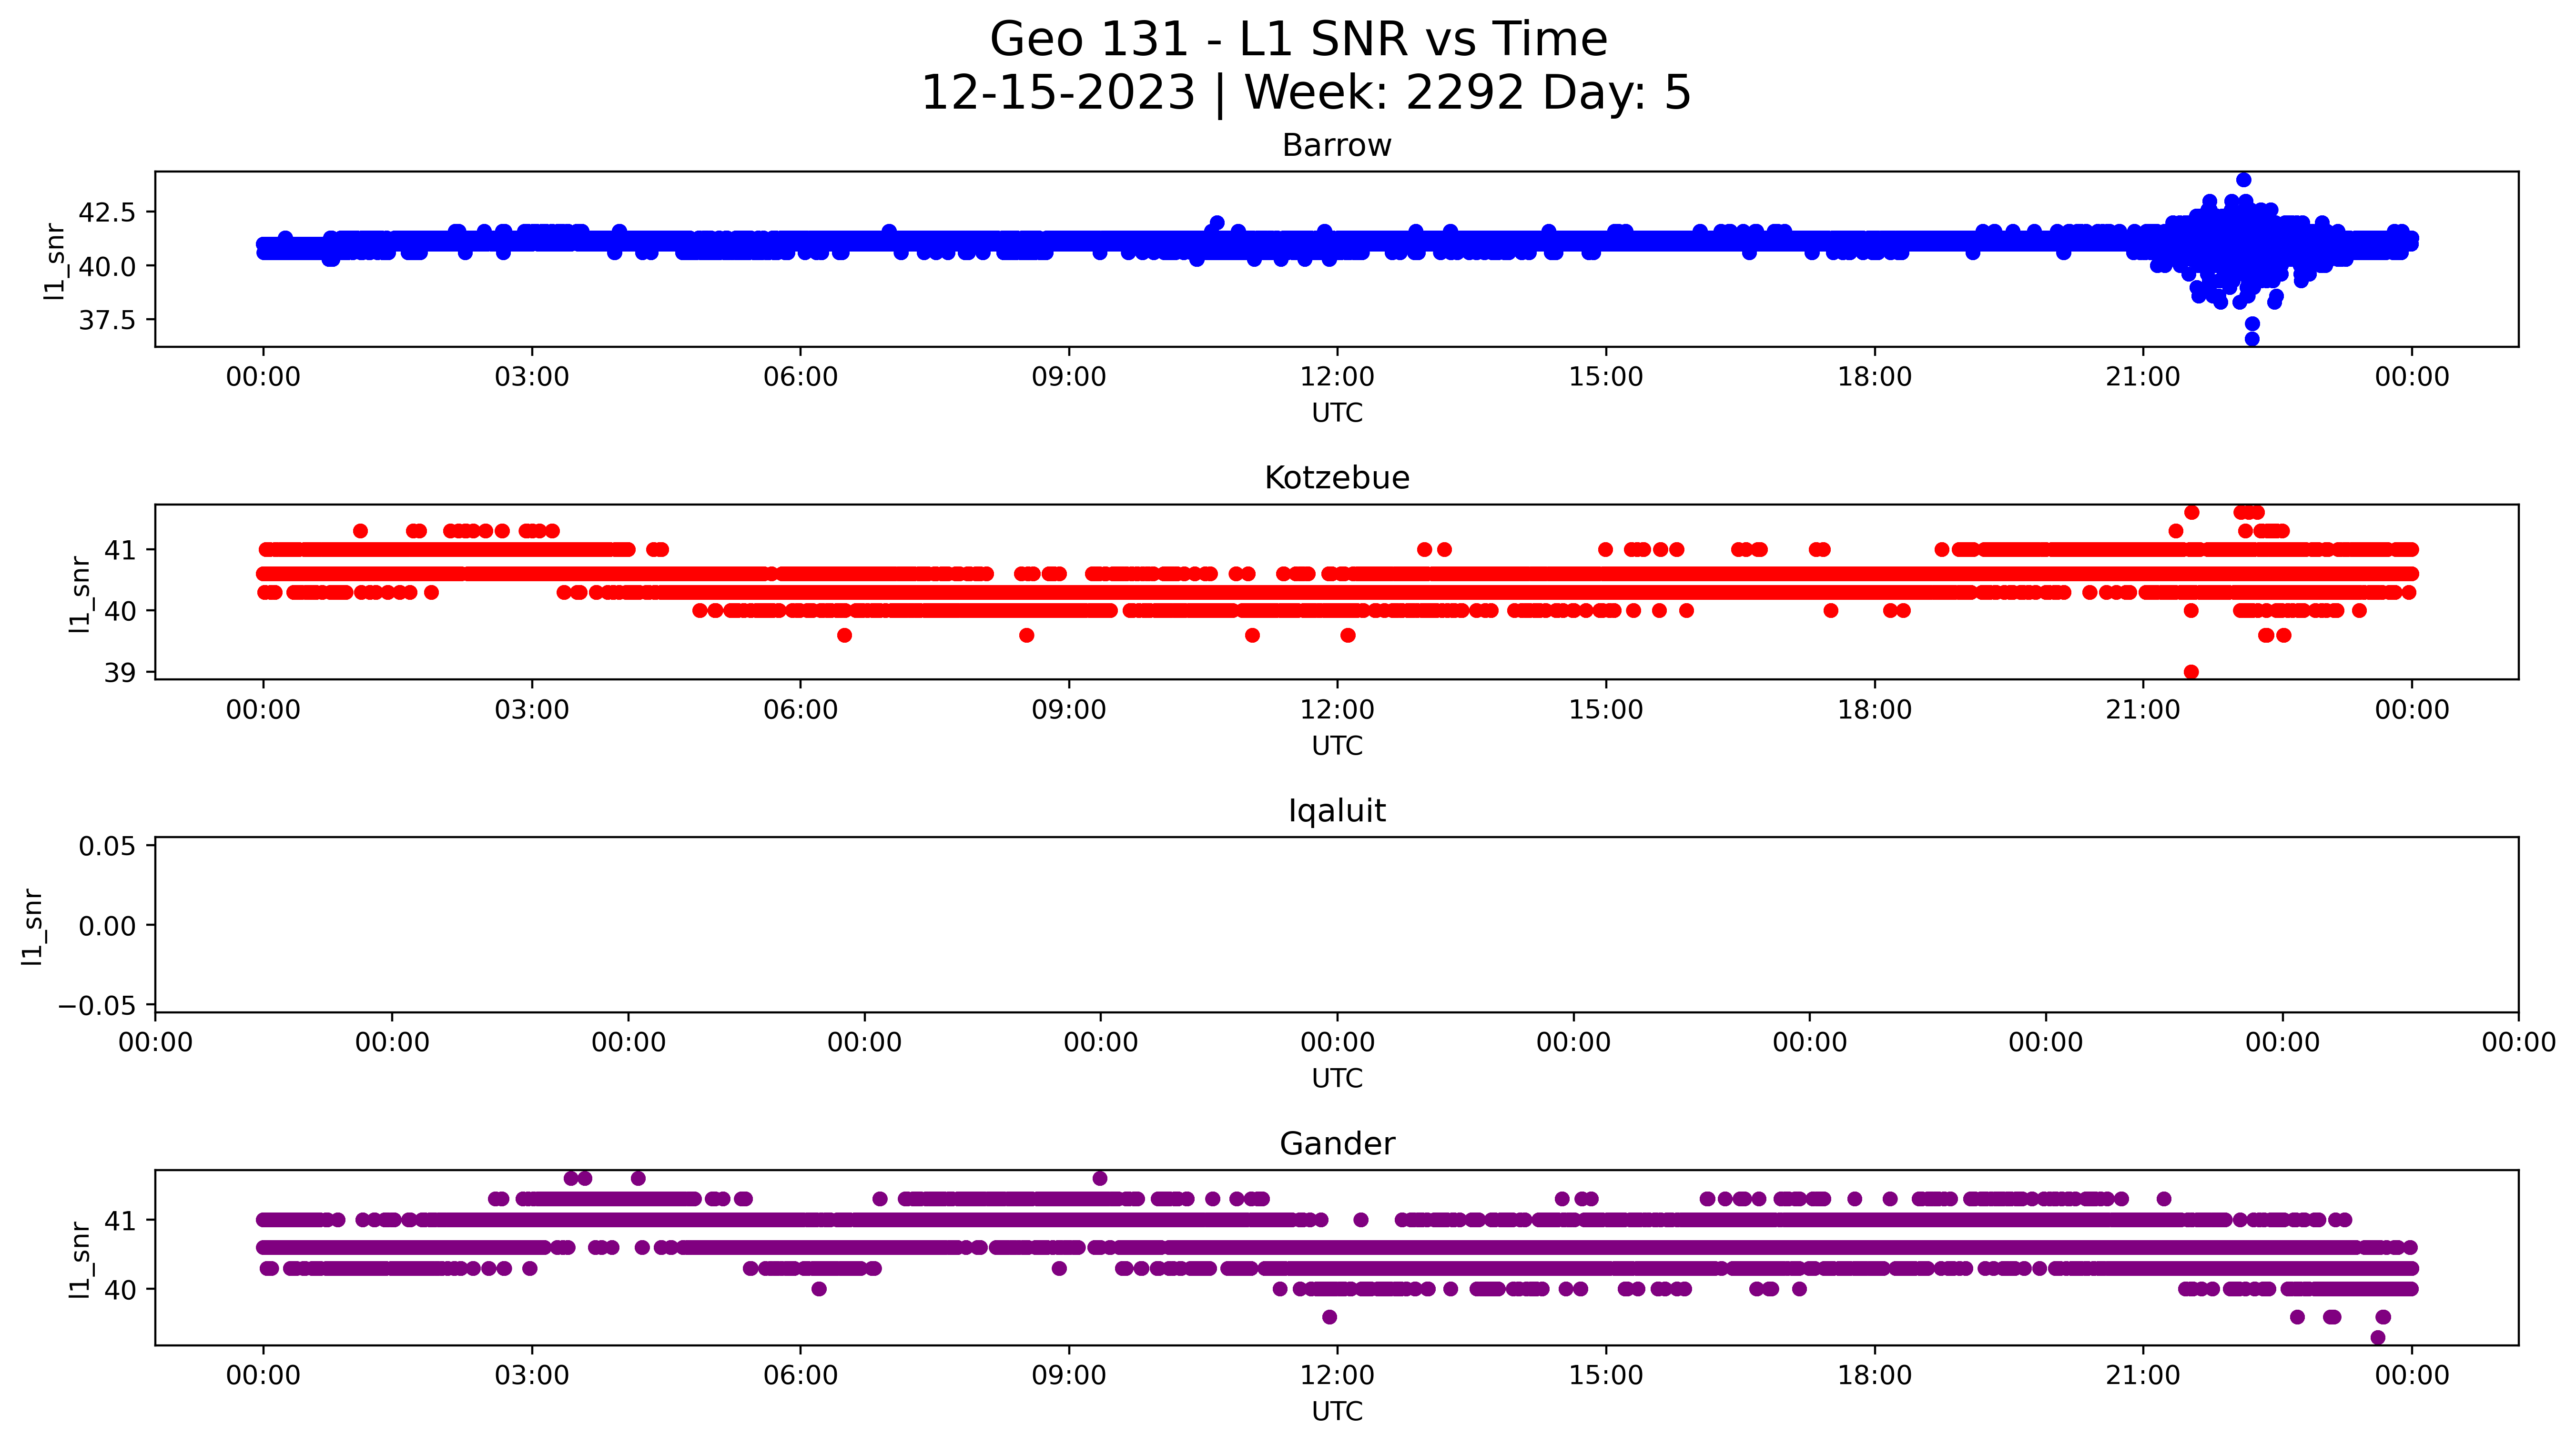2576x1445 pixels.
Task: Click the '03:00' x-tick on Kotzebue plot
Action: (x=532, y=710)
